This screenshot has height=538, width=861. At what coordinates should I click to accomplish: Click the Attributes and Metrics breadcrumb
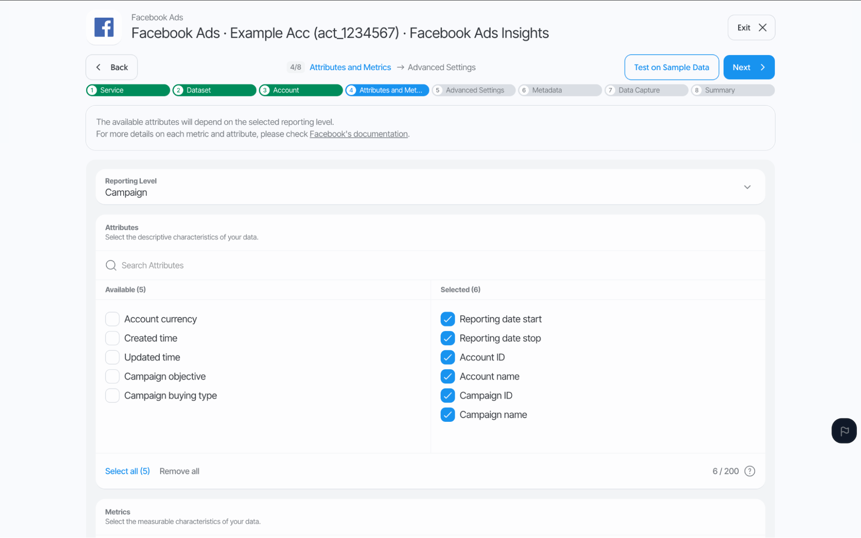[350, 67]
